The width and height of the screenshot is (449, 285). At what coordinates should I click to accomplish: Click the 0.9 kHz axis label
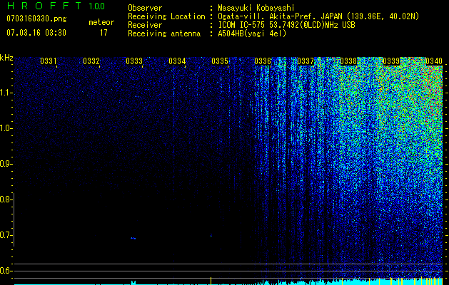point(6,164)
